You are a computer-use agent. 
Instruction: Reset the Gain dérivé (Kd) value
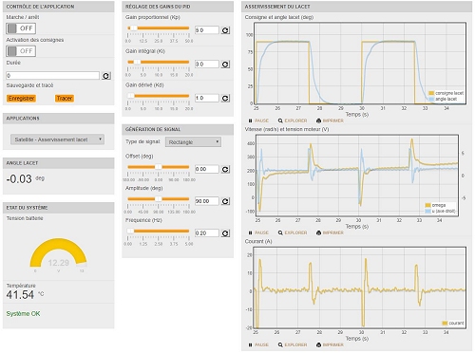point(225,98)
